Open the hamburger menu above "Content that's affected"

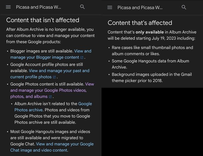click(x=110, y=7)
